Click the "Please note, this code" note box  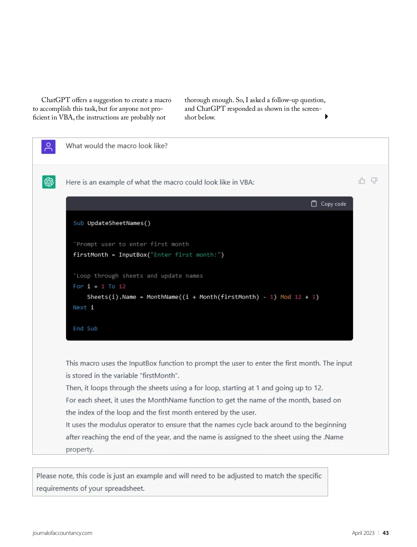tap(180, 482)
